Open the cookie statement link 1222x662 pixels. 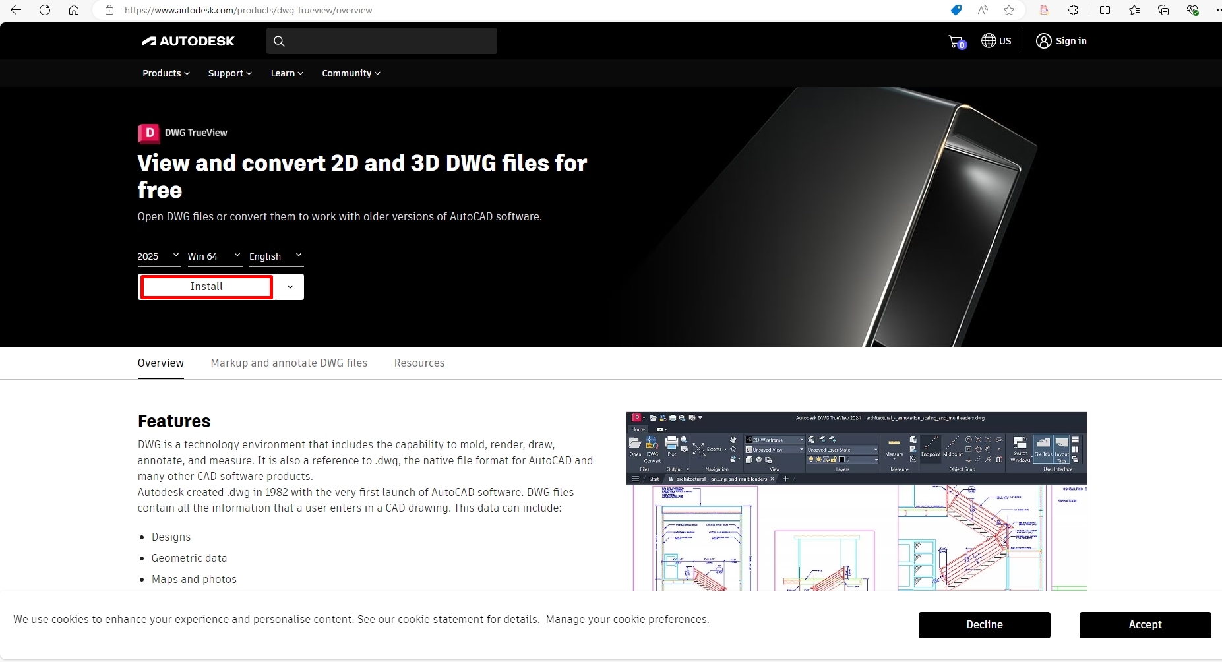441,619
